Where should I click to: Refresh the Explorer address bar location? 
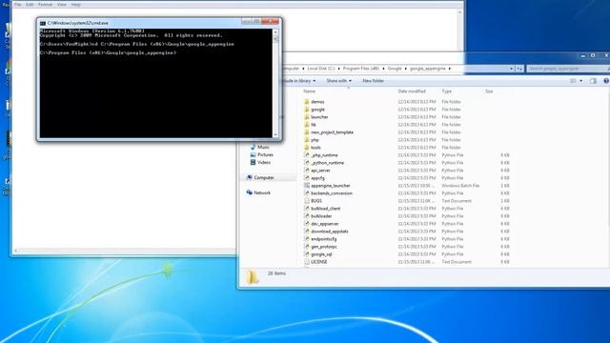click(519, 69)
